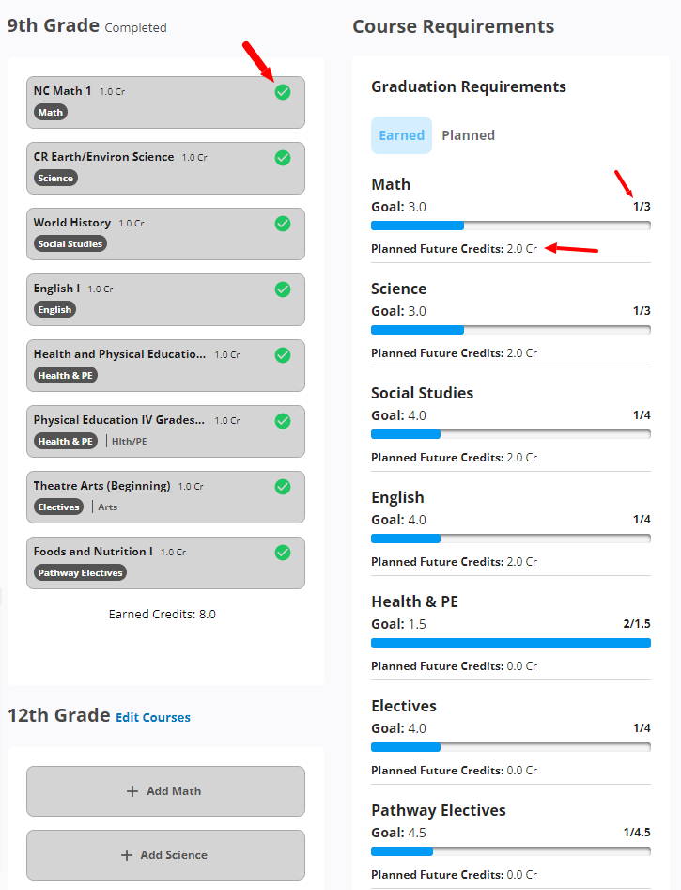The width and height of the screenshot is (681, 890).
Task: Click checkmark on Foods and Nutrition I
Action: point(283,553)
